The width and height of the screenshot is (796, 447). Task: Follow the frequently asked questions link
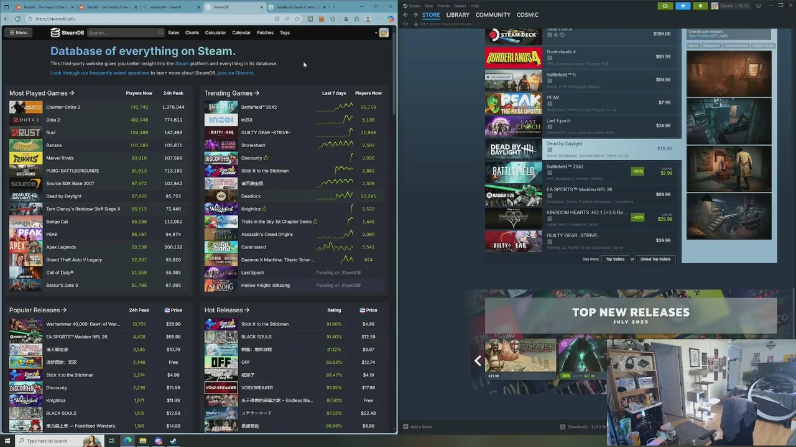click(x=100, y=73)
